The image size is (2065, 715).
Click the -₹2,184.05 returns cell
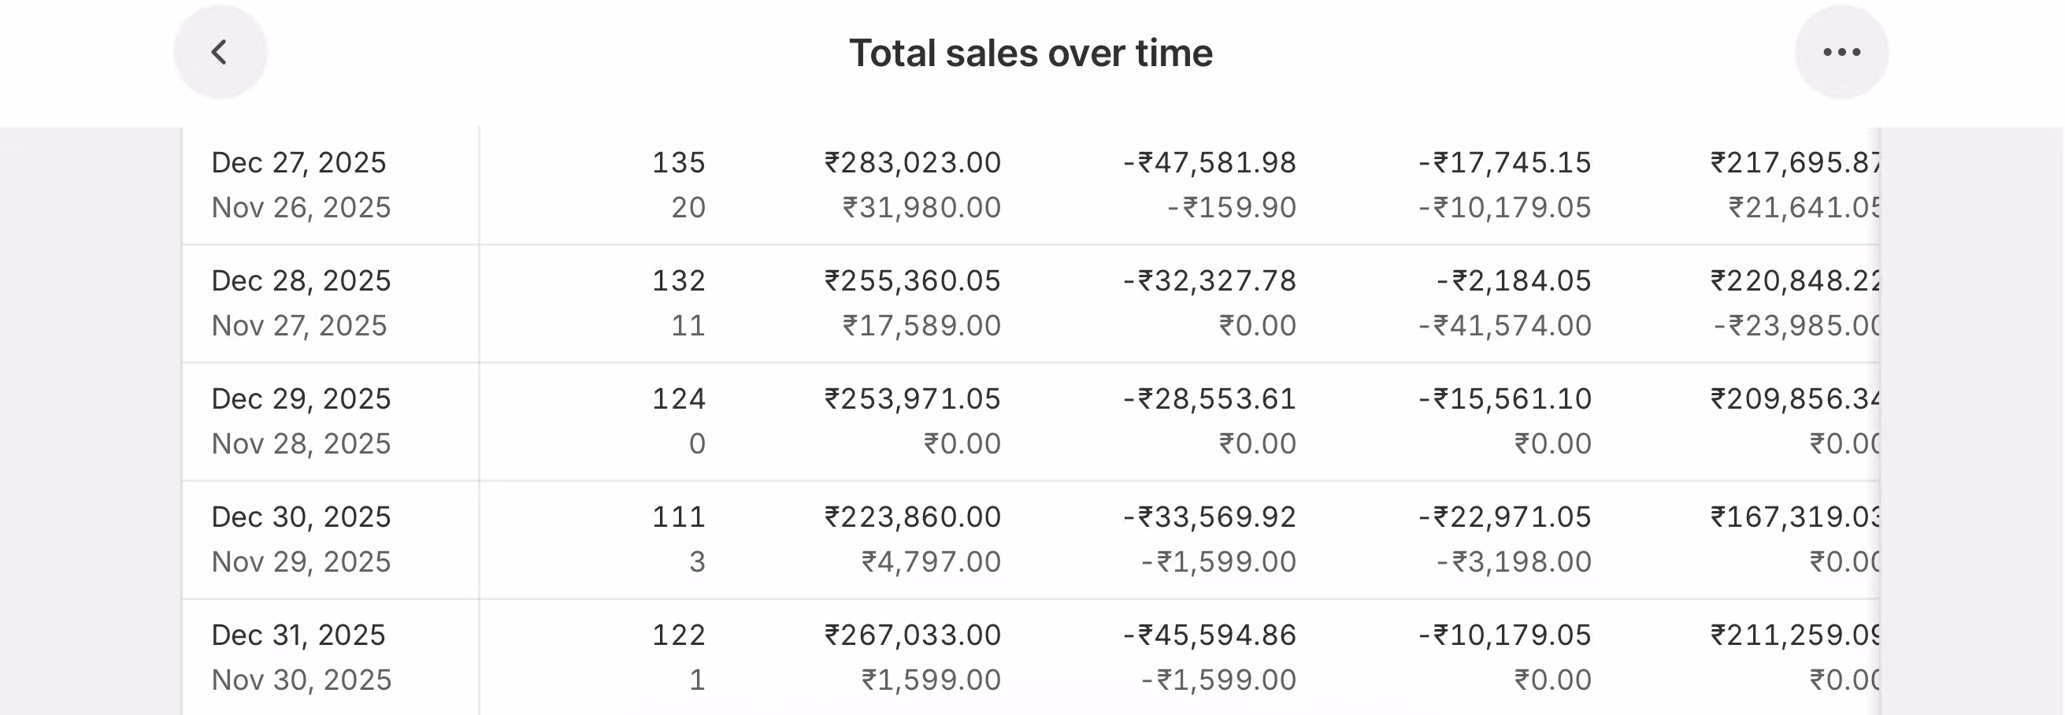[1513, 280]
